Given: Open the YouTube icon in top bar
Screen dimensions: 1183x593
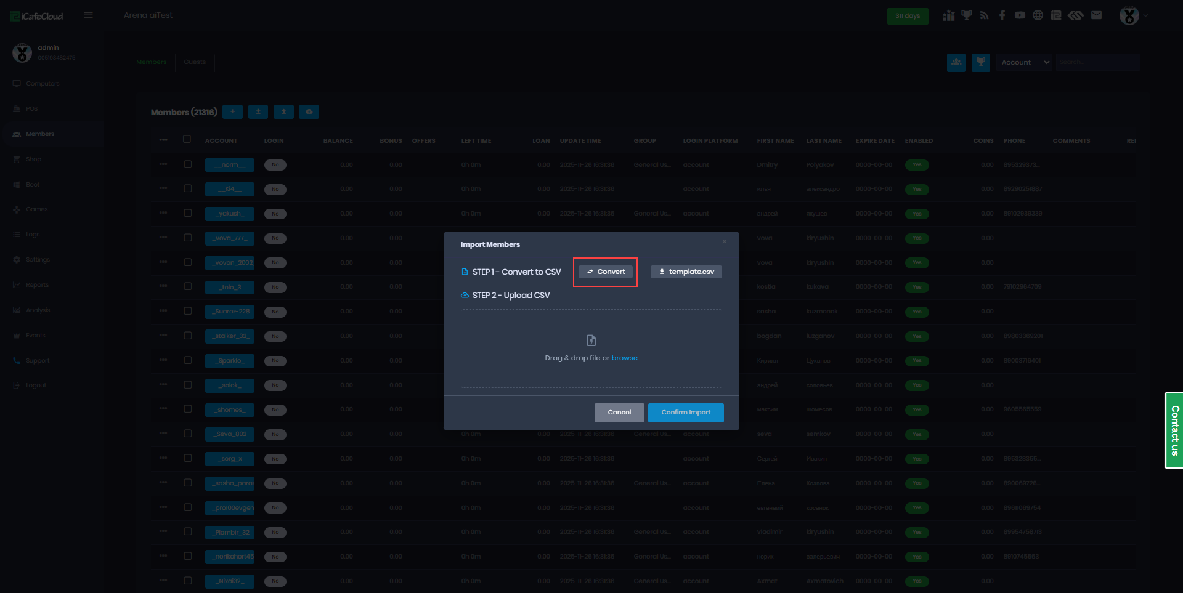Looking at the screenshot, I should [1020, 15].
